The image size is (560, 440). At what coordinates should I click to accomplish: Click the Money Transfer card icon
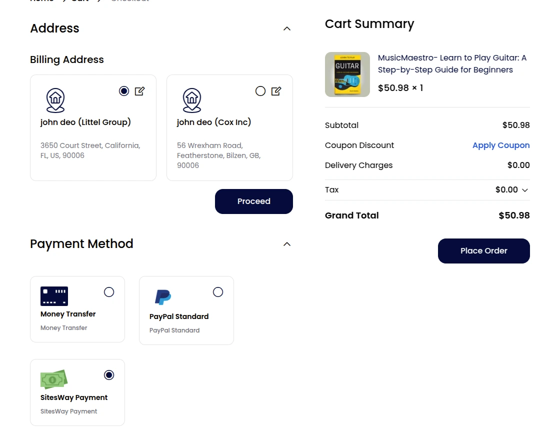54,296
